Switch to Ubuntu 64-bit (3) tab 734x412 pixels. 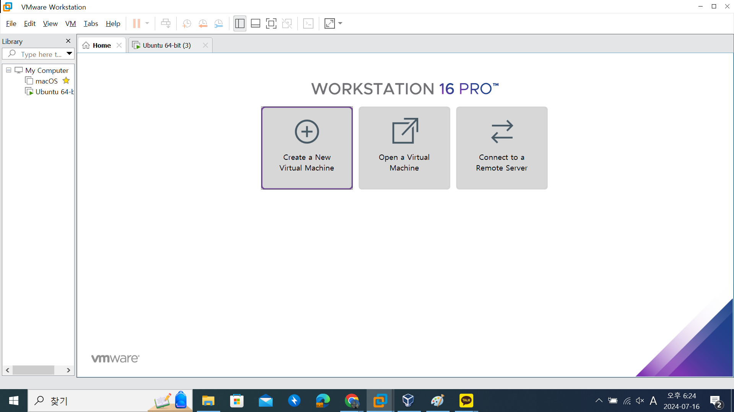coord(166,45)
